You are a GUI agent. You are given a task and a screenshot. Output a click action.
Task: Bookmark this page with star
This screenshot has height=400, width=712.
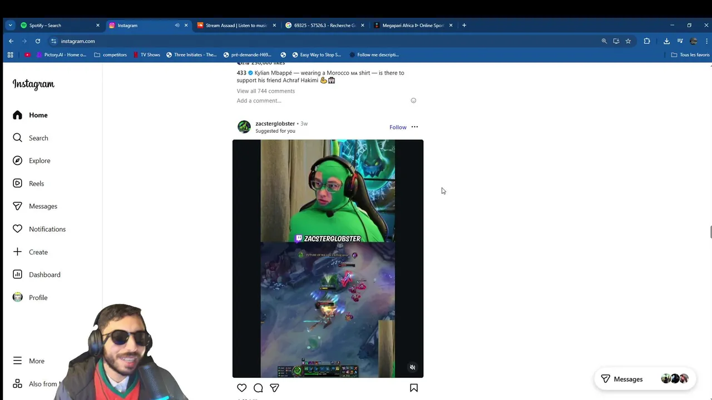point(628,41)
